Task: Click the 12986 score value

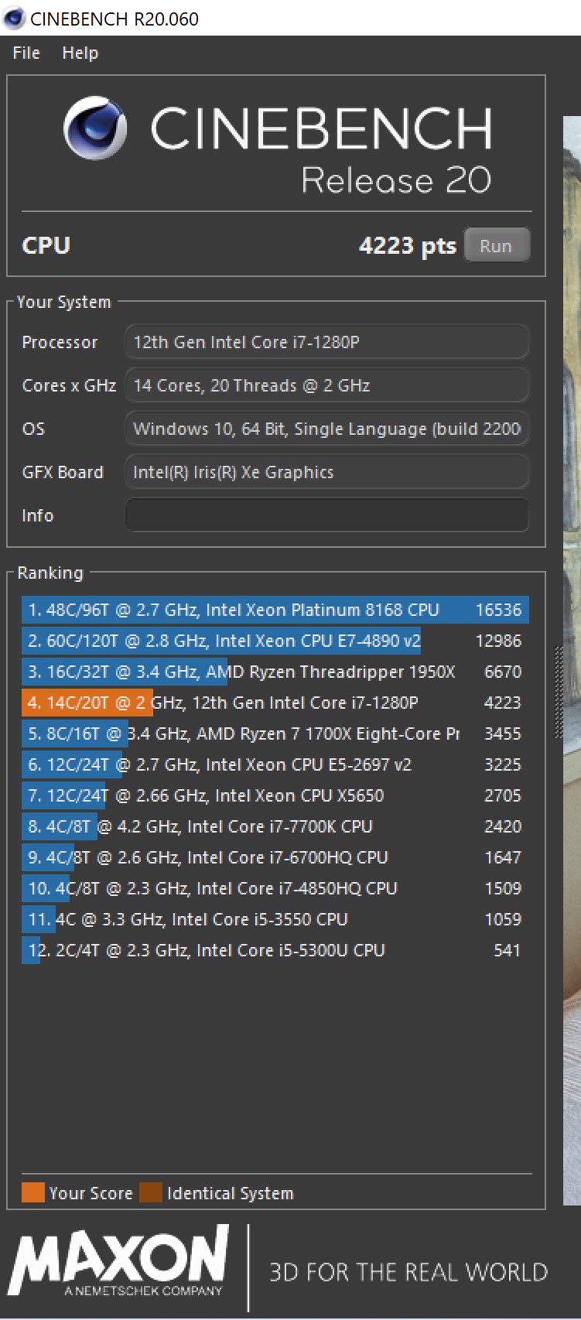Action: pyautogui.click(x=498, y=641)
